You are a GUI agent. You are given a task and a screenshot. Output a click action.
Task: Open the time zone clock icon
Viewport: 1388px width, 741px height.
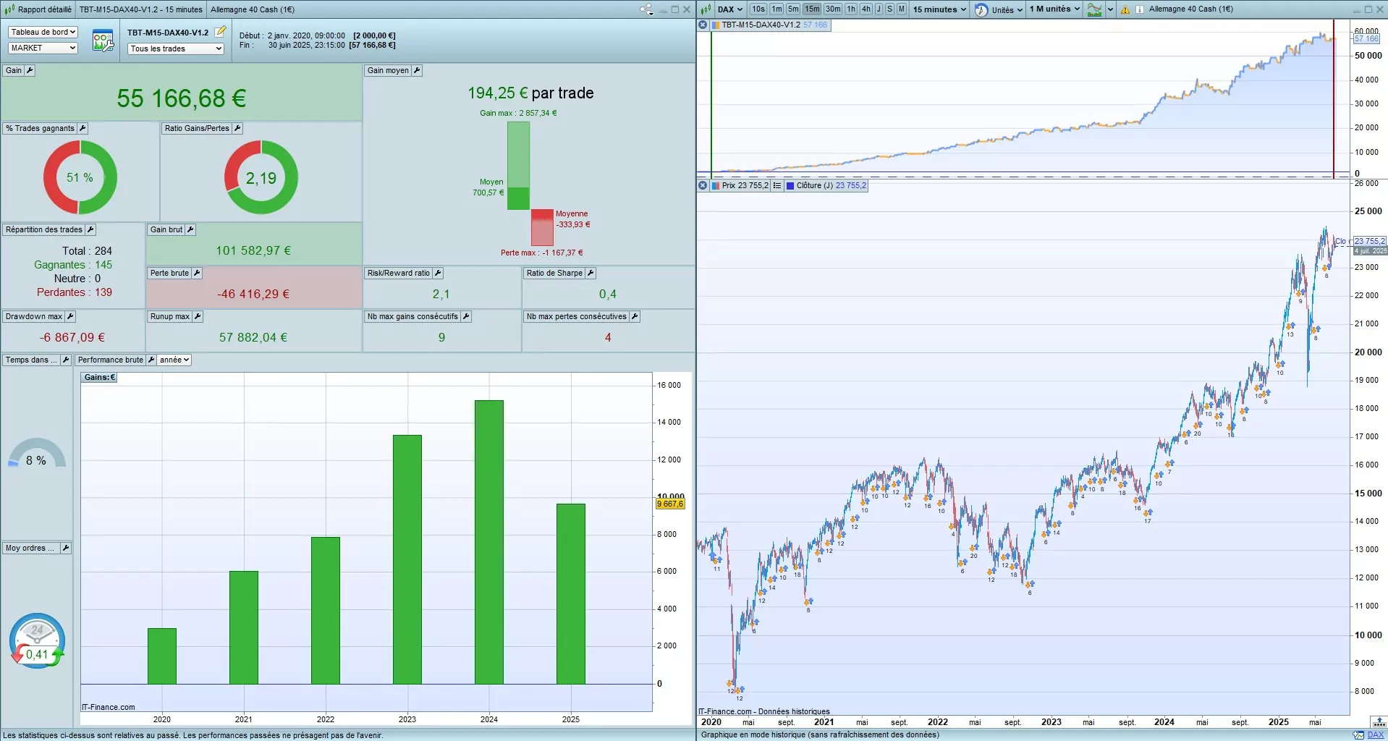click(981, 9)
